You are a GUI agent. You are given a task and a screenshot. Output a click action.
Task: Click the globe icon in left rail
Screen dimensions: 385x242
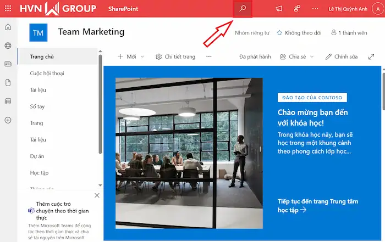click(x=8, y=46)
